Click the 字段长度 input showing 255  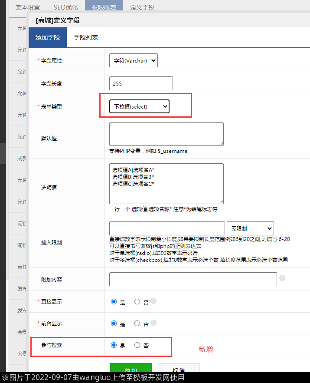[141, 83]
